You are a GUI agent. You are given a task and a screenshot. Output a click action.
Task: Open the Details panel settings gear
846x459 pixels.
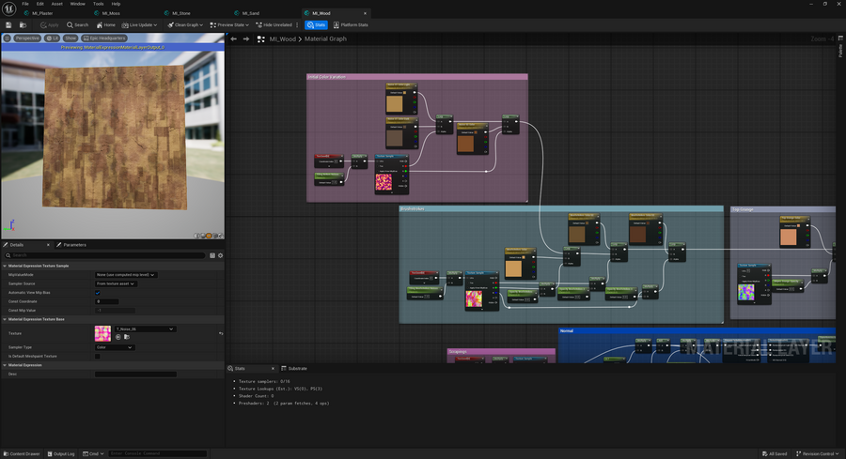click(x=221, y=255)
